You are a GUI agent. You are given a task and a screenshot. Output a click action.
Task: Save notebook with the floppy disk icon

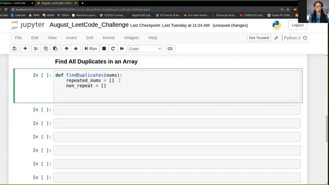coord(14,49)
